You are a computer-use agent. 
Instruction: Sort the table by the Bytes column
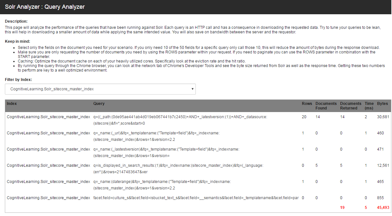click(x=382, y=103)
